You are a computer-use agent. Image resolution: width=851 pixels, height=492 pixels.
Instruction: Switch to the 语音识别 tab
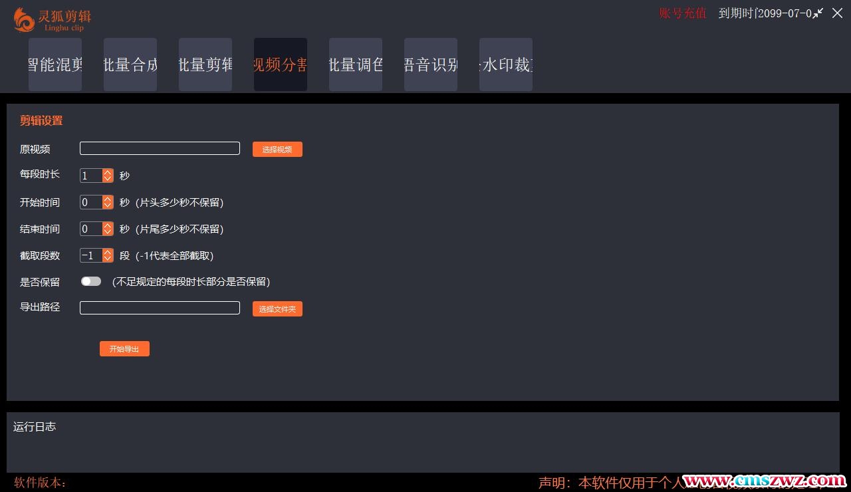tap(431, 64)
